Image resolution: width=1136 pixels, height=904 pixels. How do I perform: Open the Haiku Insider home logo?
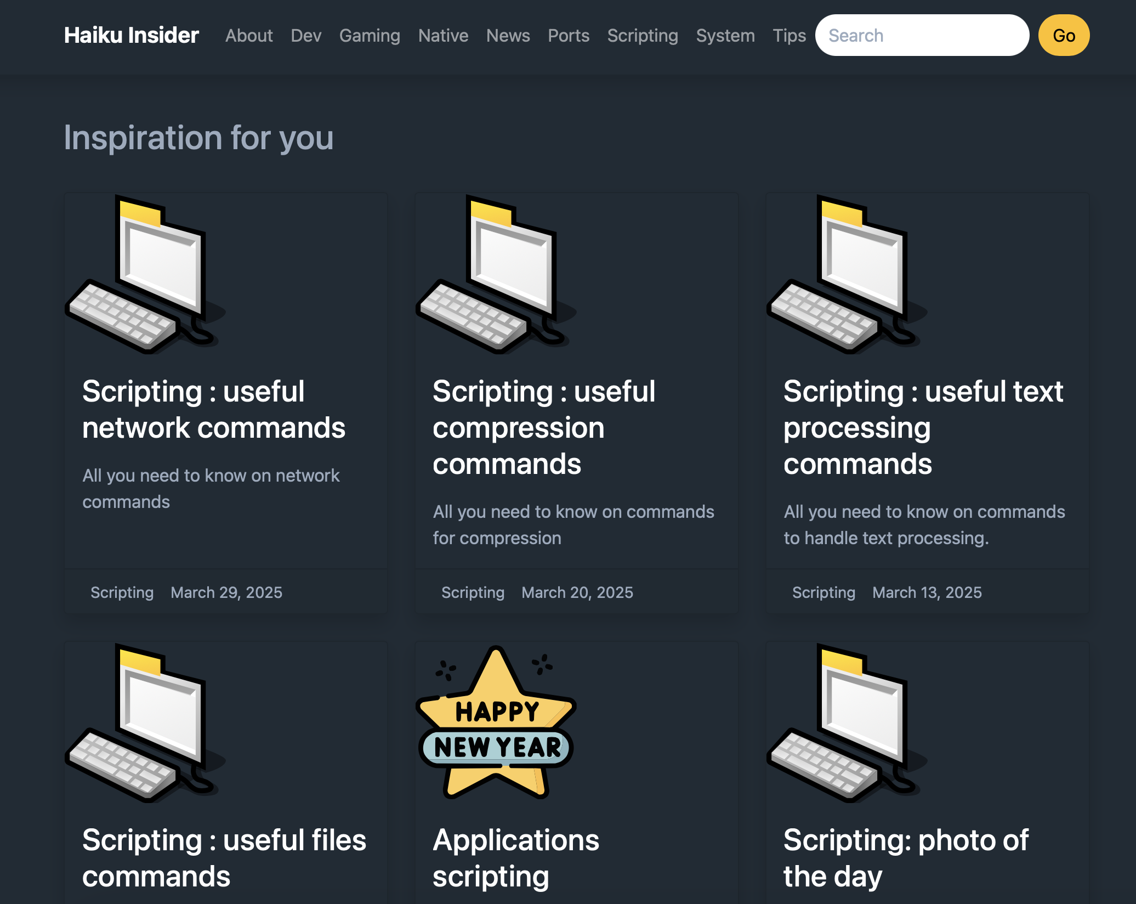point(131,35)
